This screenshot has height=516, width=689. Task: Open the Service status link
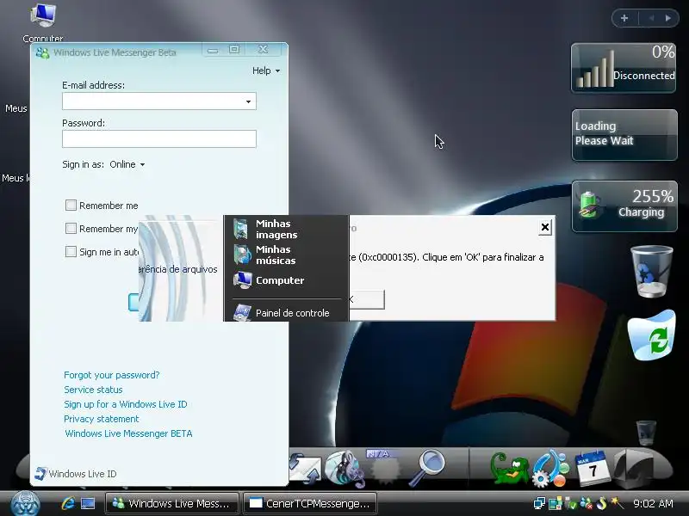click(x=93, y=390)
